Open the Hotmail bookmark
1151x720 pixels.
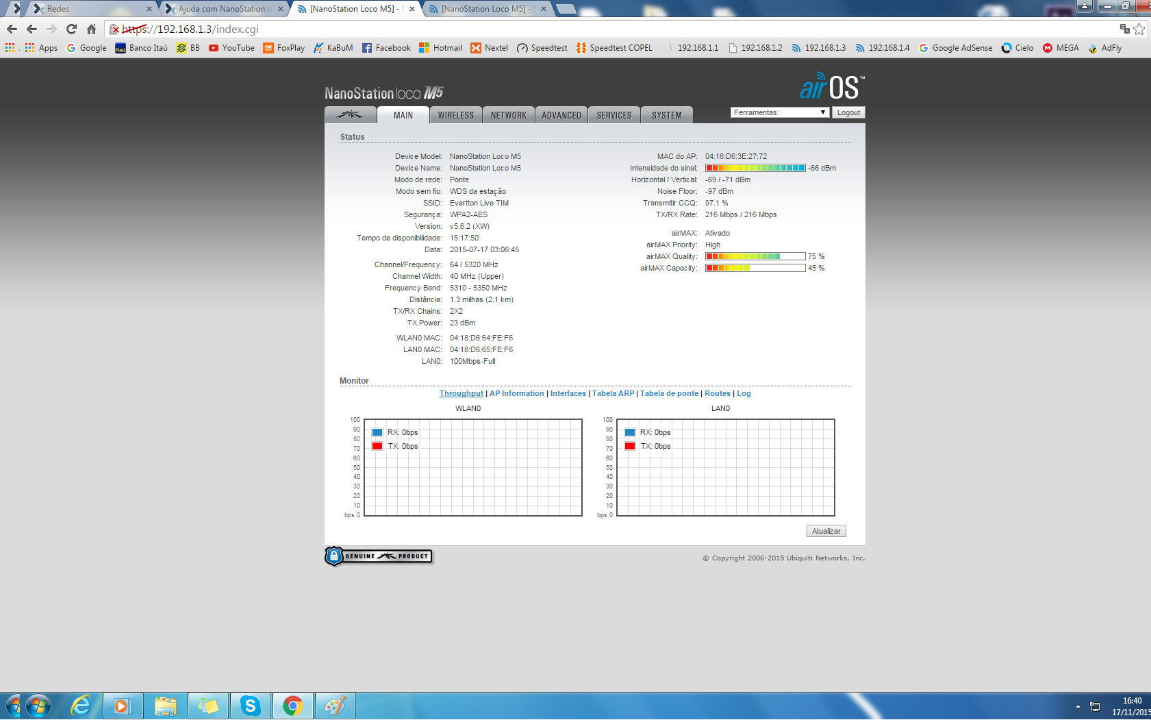[440, 48]
